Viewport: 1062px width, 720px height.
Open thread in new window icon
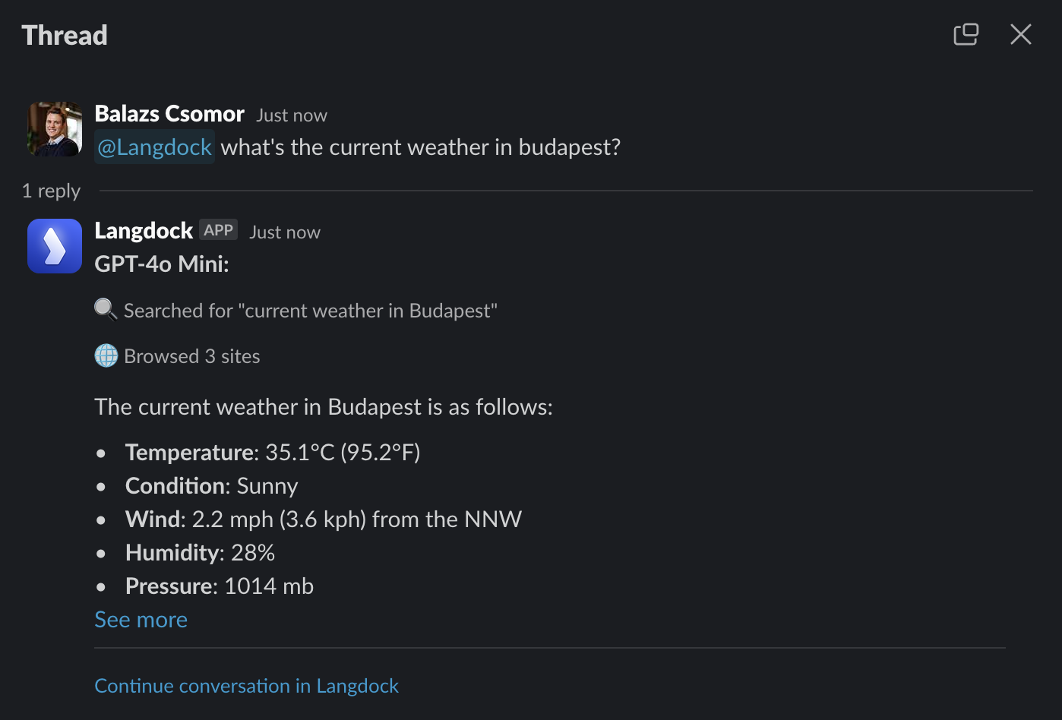coord(966,34)
